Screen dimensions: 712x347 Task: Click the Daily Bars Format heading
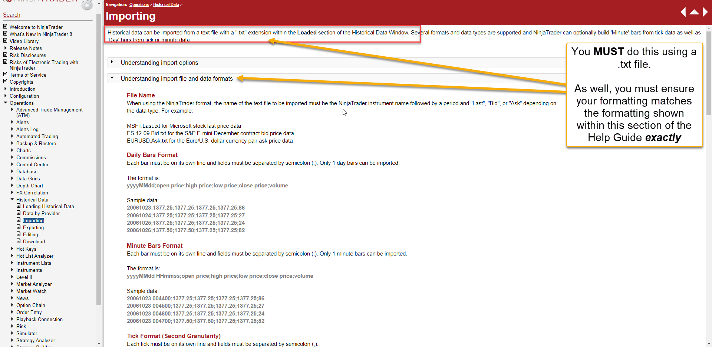152,155
